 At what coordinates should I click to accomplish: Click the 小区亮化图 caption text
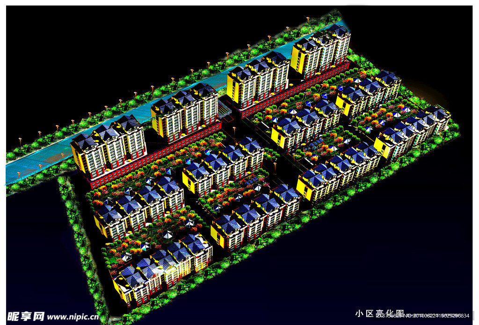click(x=380, y=313)
